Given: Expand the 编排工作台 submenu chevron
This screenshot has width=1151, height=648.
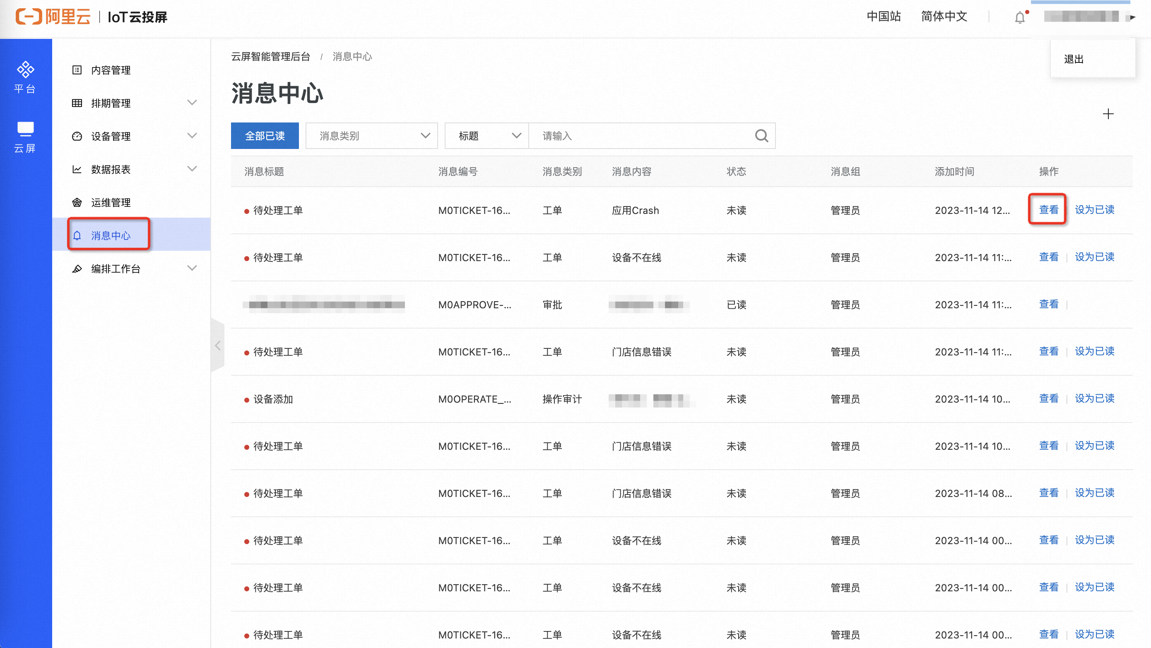Looking at the screenshot, I should pyautogui.click(x=192, y=268).
